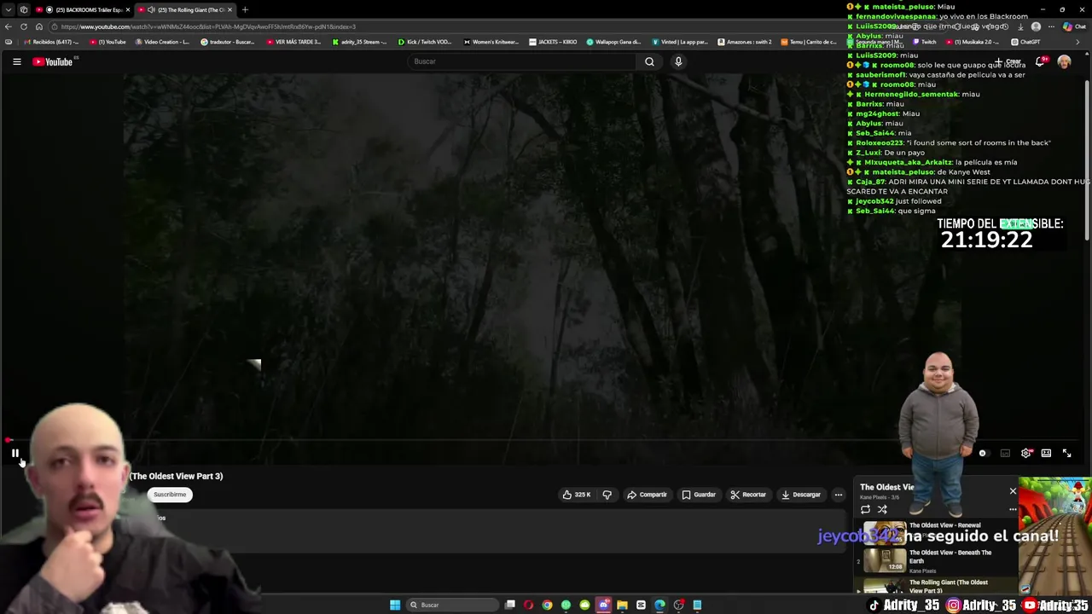Viewport: 1092px width, 614px height.
Task: Open the VER MÁS TARDE bookmark
Action: 293,42
